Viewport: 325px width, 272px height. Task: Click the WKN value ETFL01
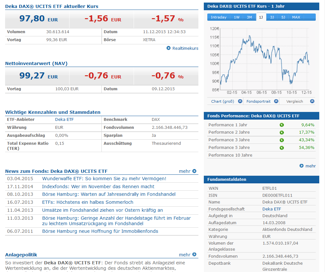point(270,188)
